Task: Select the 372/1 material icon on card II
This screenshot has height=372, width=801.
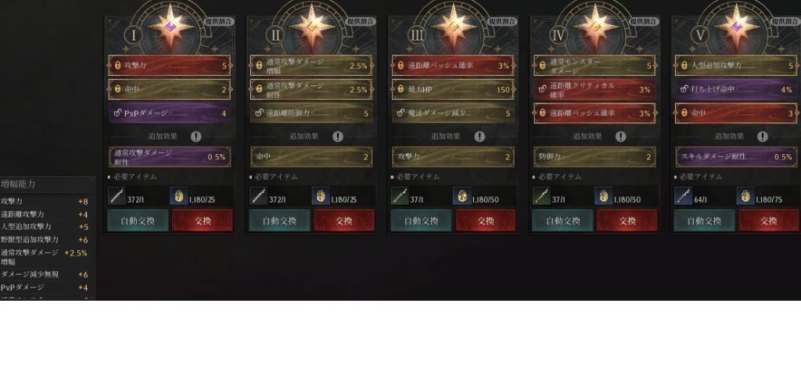Action: (258, 196)
